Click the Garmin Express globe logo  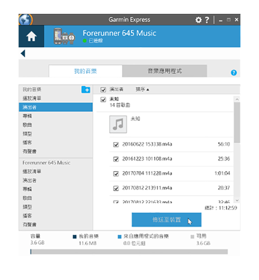25,19
